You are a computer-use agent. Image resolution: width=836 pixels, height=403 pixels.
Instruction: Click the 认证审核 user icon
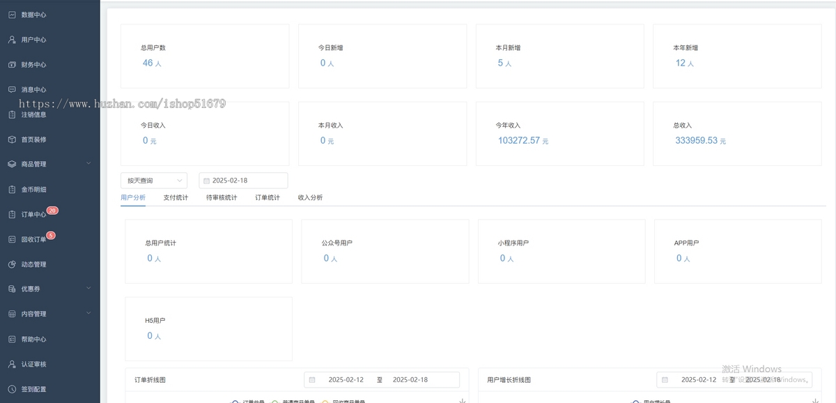(12, 364)
